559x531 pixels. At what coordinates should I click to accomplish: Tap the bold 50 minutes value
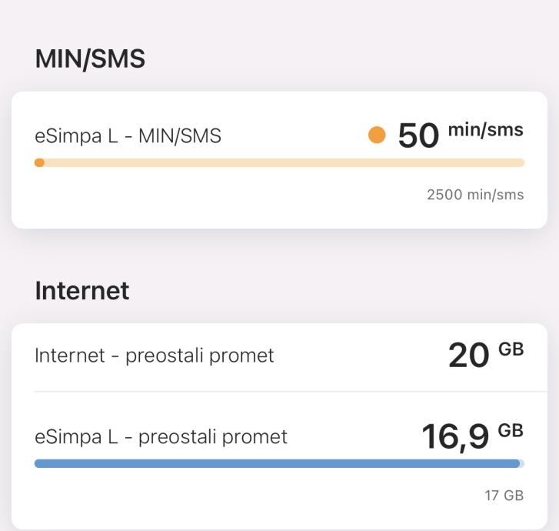pos(418,136)
